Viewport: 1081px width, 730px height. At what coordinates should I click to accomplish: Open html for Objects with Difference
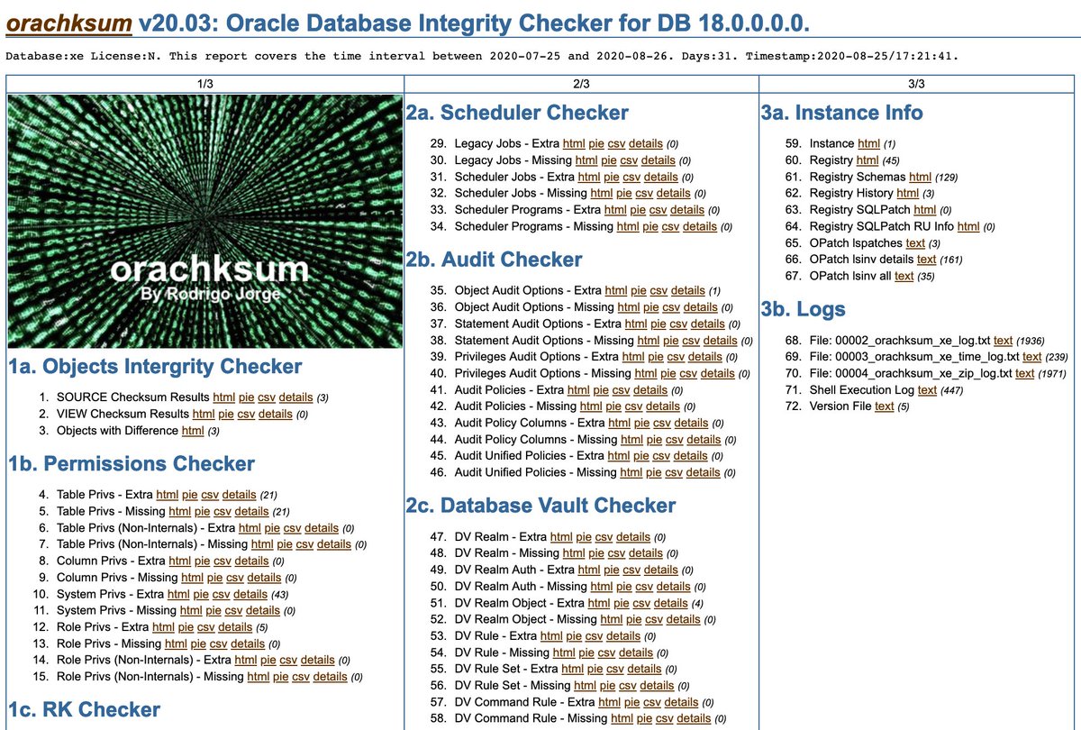(193, 430)
